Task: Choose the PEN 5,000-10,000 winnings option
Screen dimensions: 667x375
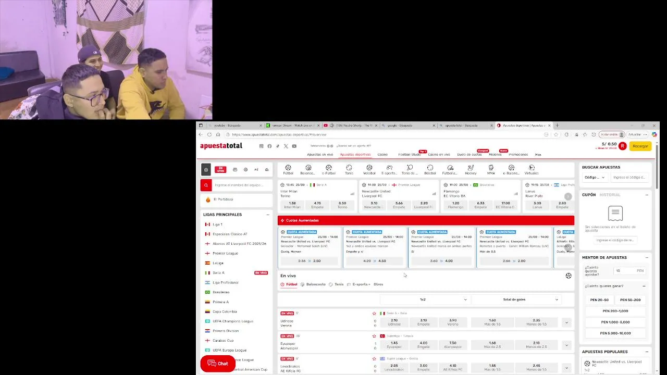Action: [615, 333]
